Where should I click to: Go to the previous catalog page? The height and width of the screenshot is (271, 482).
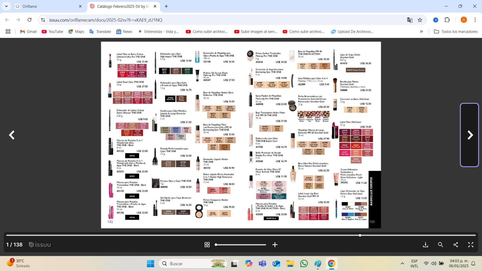coord(12,135)
